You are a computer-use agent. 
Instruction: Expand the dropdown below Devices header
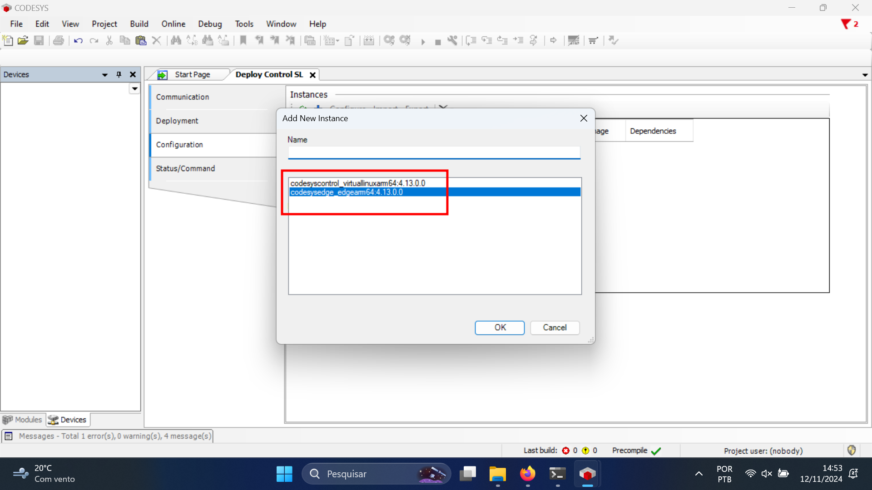coord(134,88)
